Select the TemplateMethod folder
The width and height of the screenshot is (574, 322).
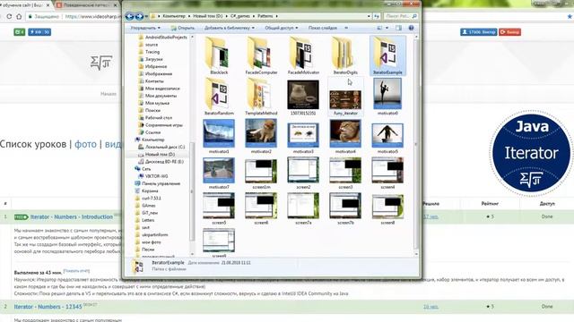[x=261, y=97]
